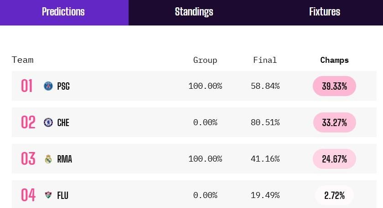The width and height of the screenshot is (383, 208).
Task: Click the PSG team name
Action: pos(63,86)
